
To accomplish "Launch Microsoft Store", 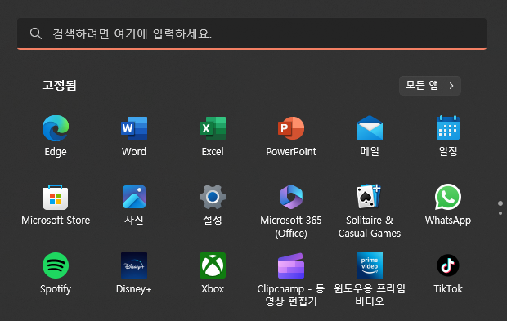I will click(56, 198).
